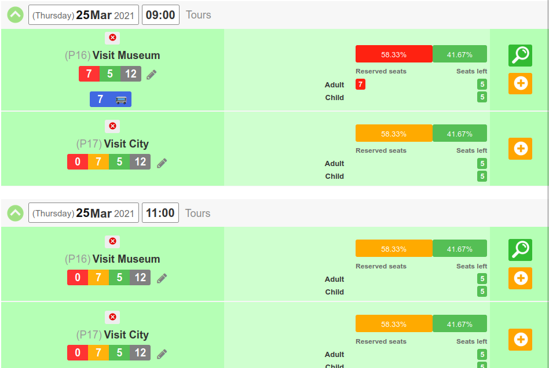Click the blue bus badge showing 7
This screenshot has height=368, width=549.
point(111,100)
